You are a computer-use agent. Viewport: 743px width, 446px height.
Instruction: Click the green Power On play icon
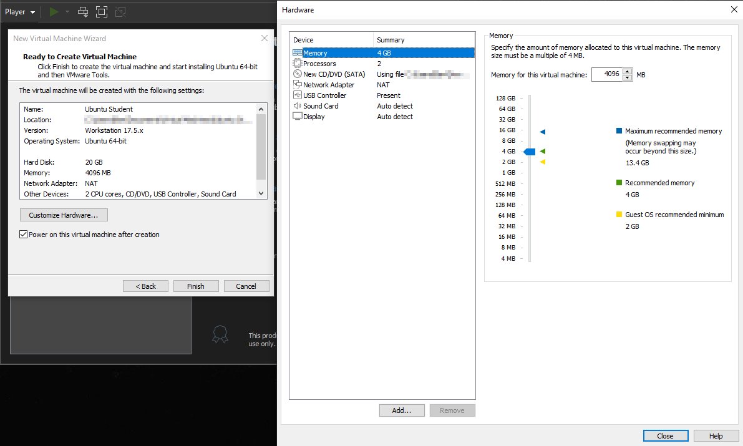(54, 12)
